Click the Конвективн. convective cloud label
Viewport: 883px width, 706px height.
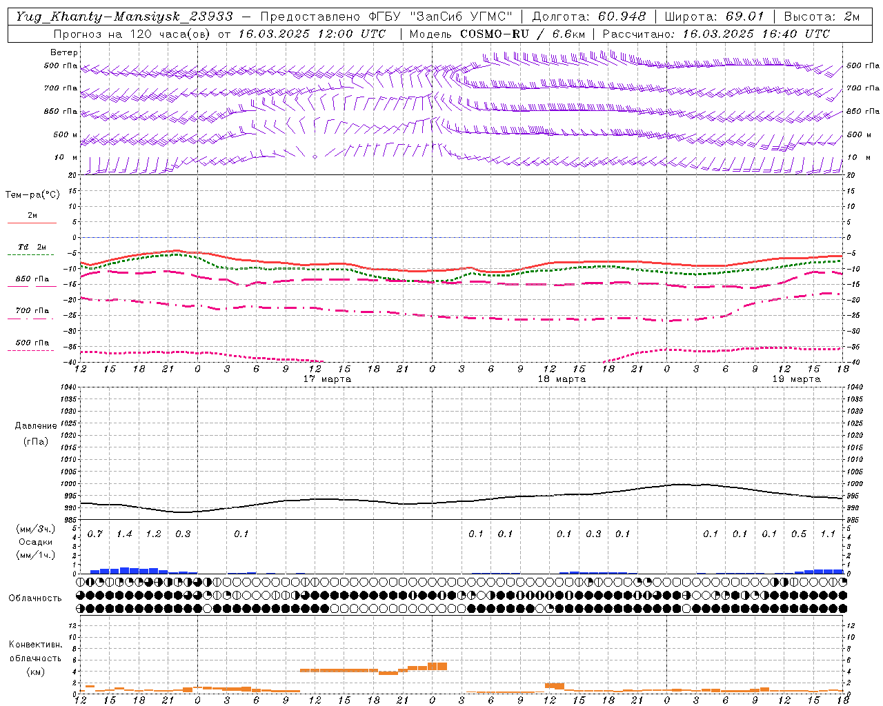tap(35, 645)
